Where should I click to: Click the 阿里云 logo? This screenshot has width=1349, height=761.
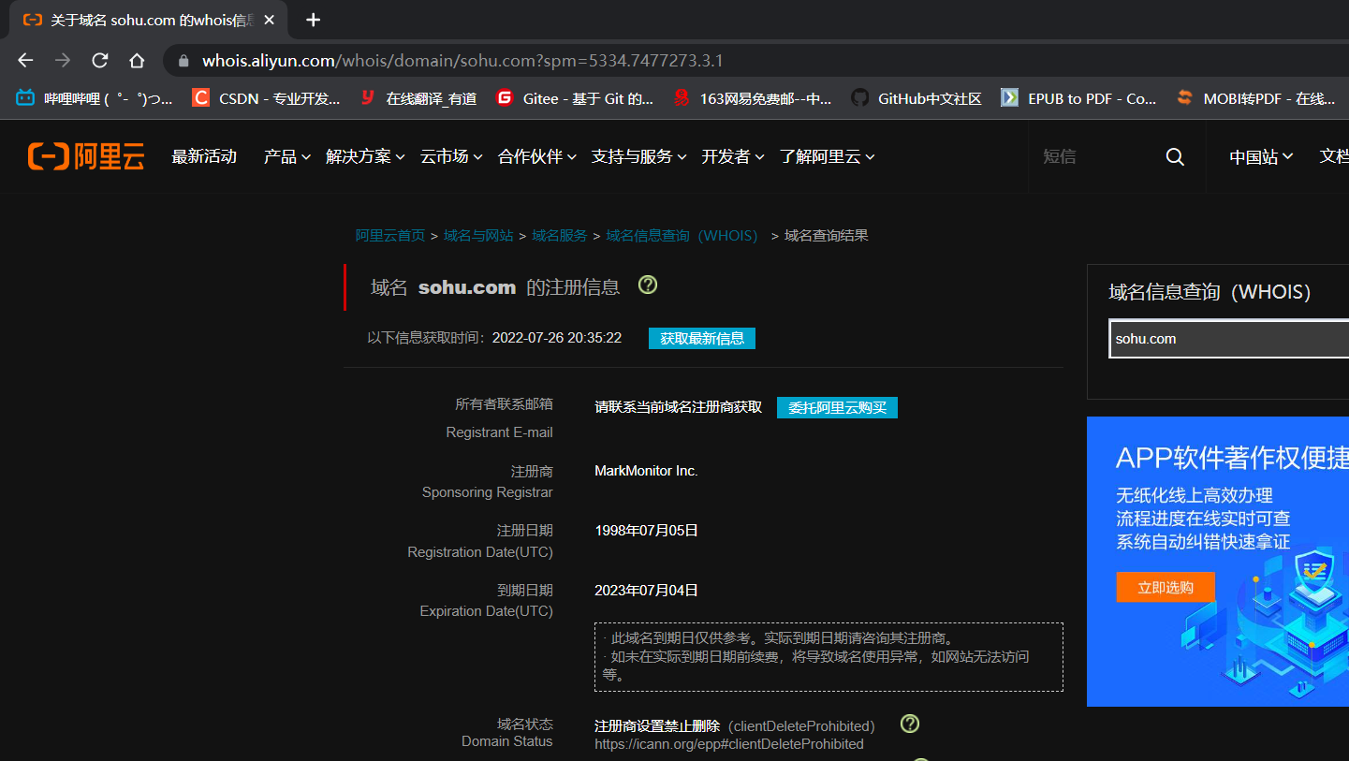pyautogui.click(x=84, y=156)
